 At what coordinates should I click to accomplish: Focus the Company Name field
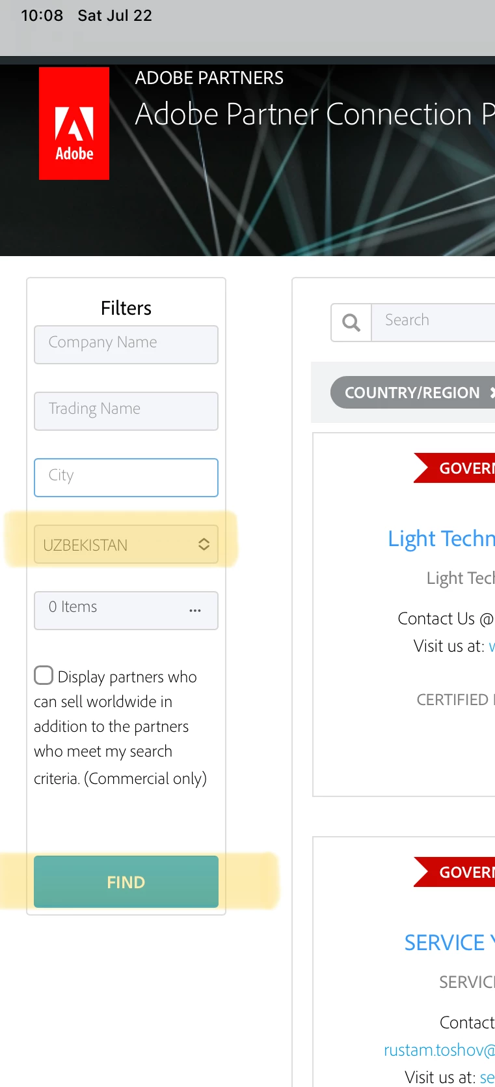coord(126,345)
